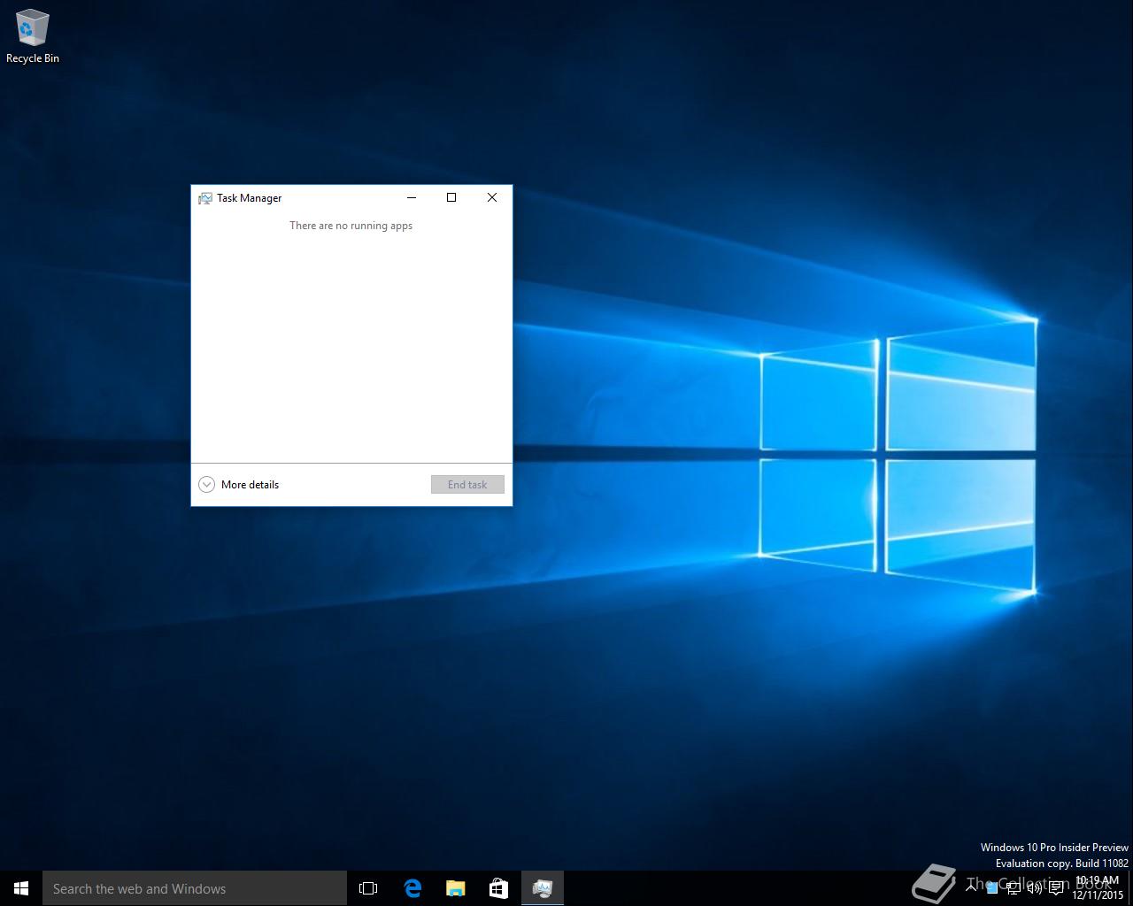Open Task View from the taskbar
The image size is (1133, 906).
368,888
